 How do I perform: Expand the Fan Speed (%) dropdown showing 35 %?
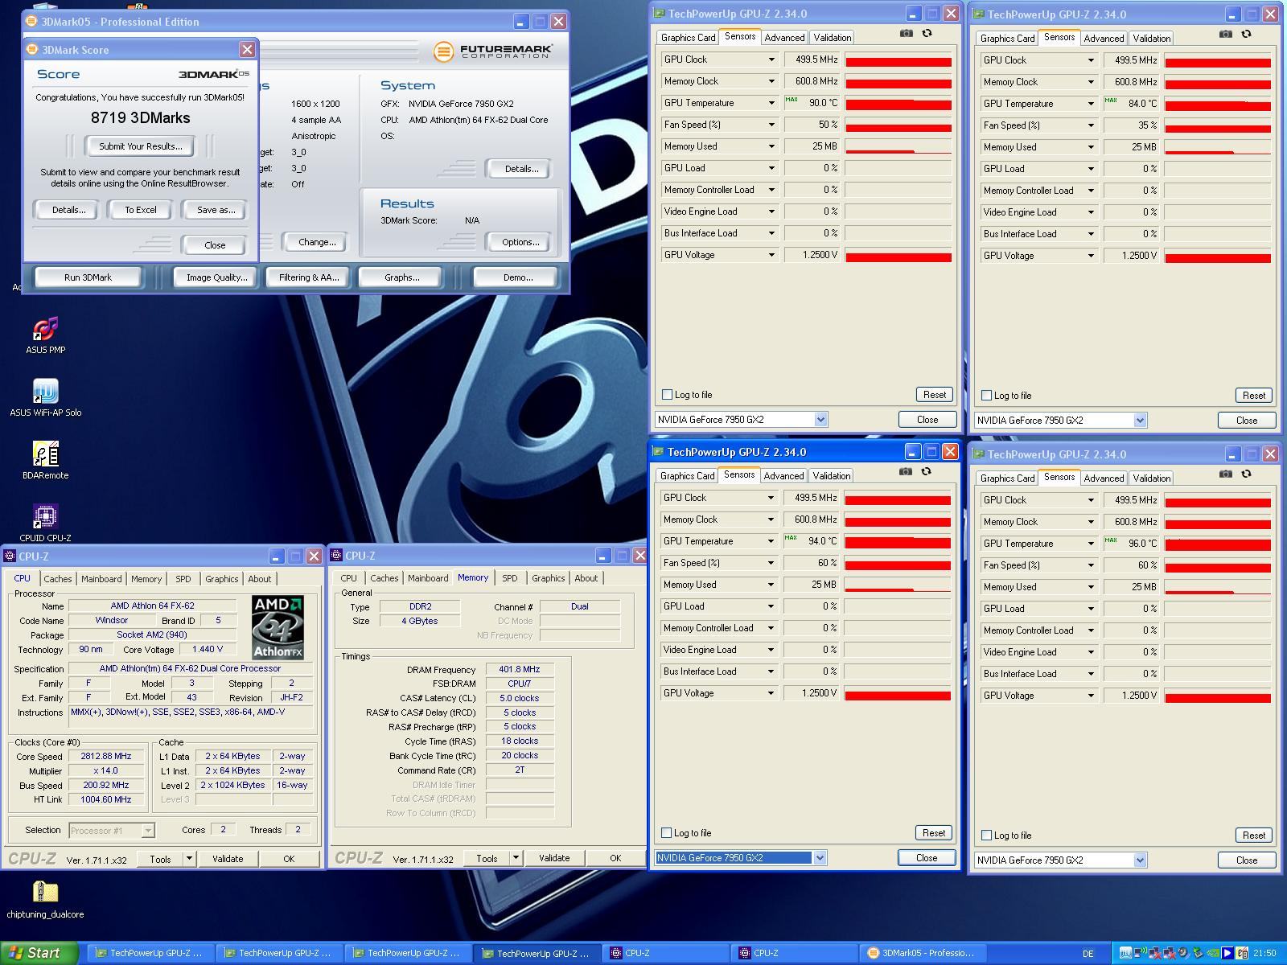tap(1090, 125)
